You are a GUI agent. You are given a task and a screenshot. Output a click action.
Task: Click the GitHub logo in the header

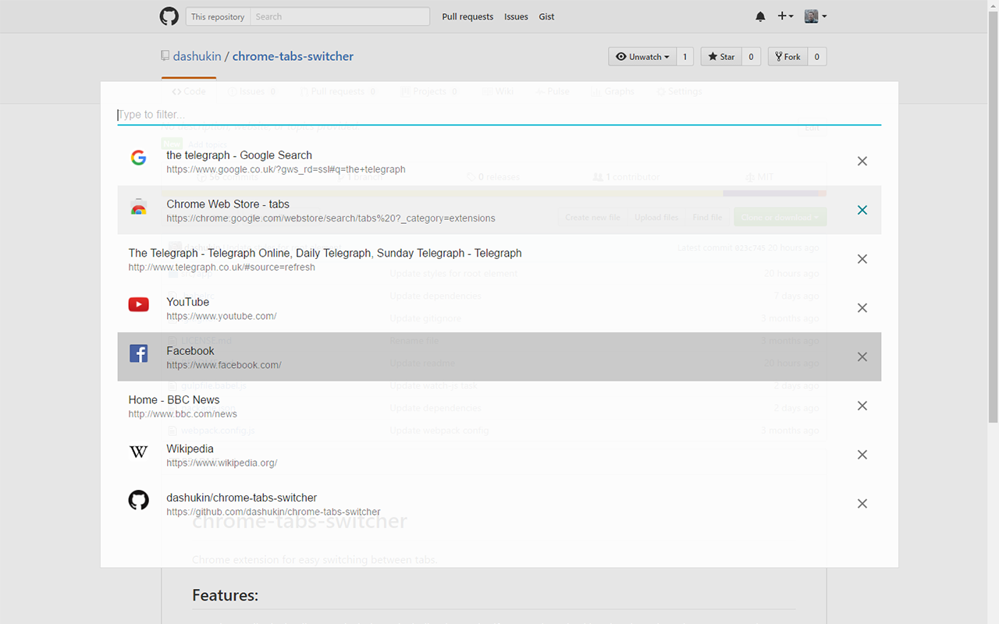pyautogui.click(x=169, y=16)
